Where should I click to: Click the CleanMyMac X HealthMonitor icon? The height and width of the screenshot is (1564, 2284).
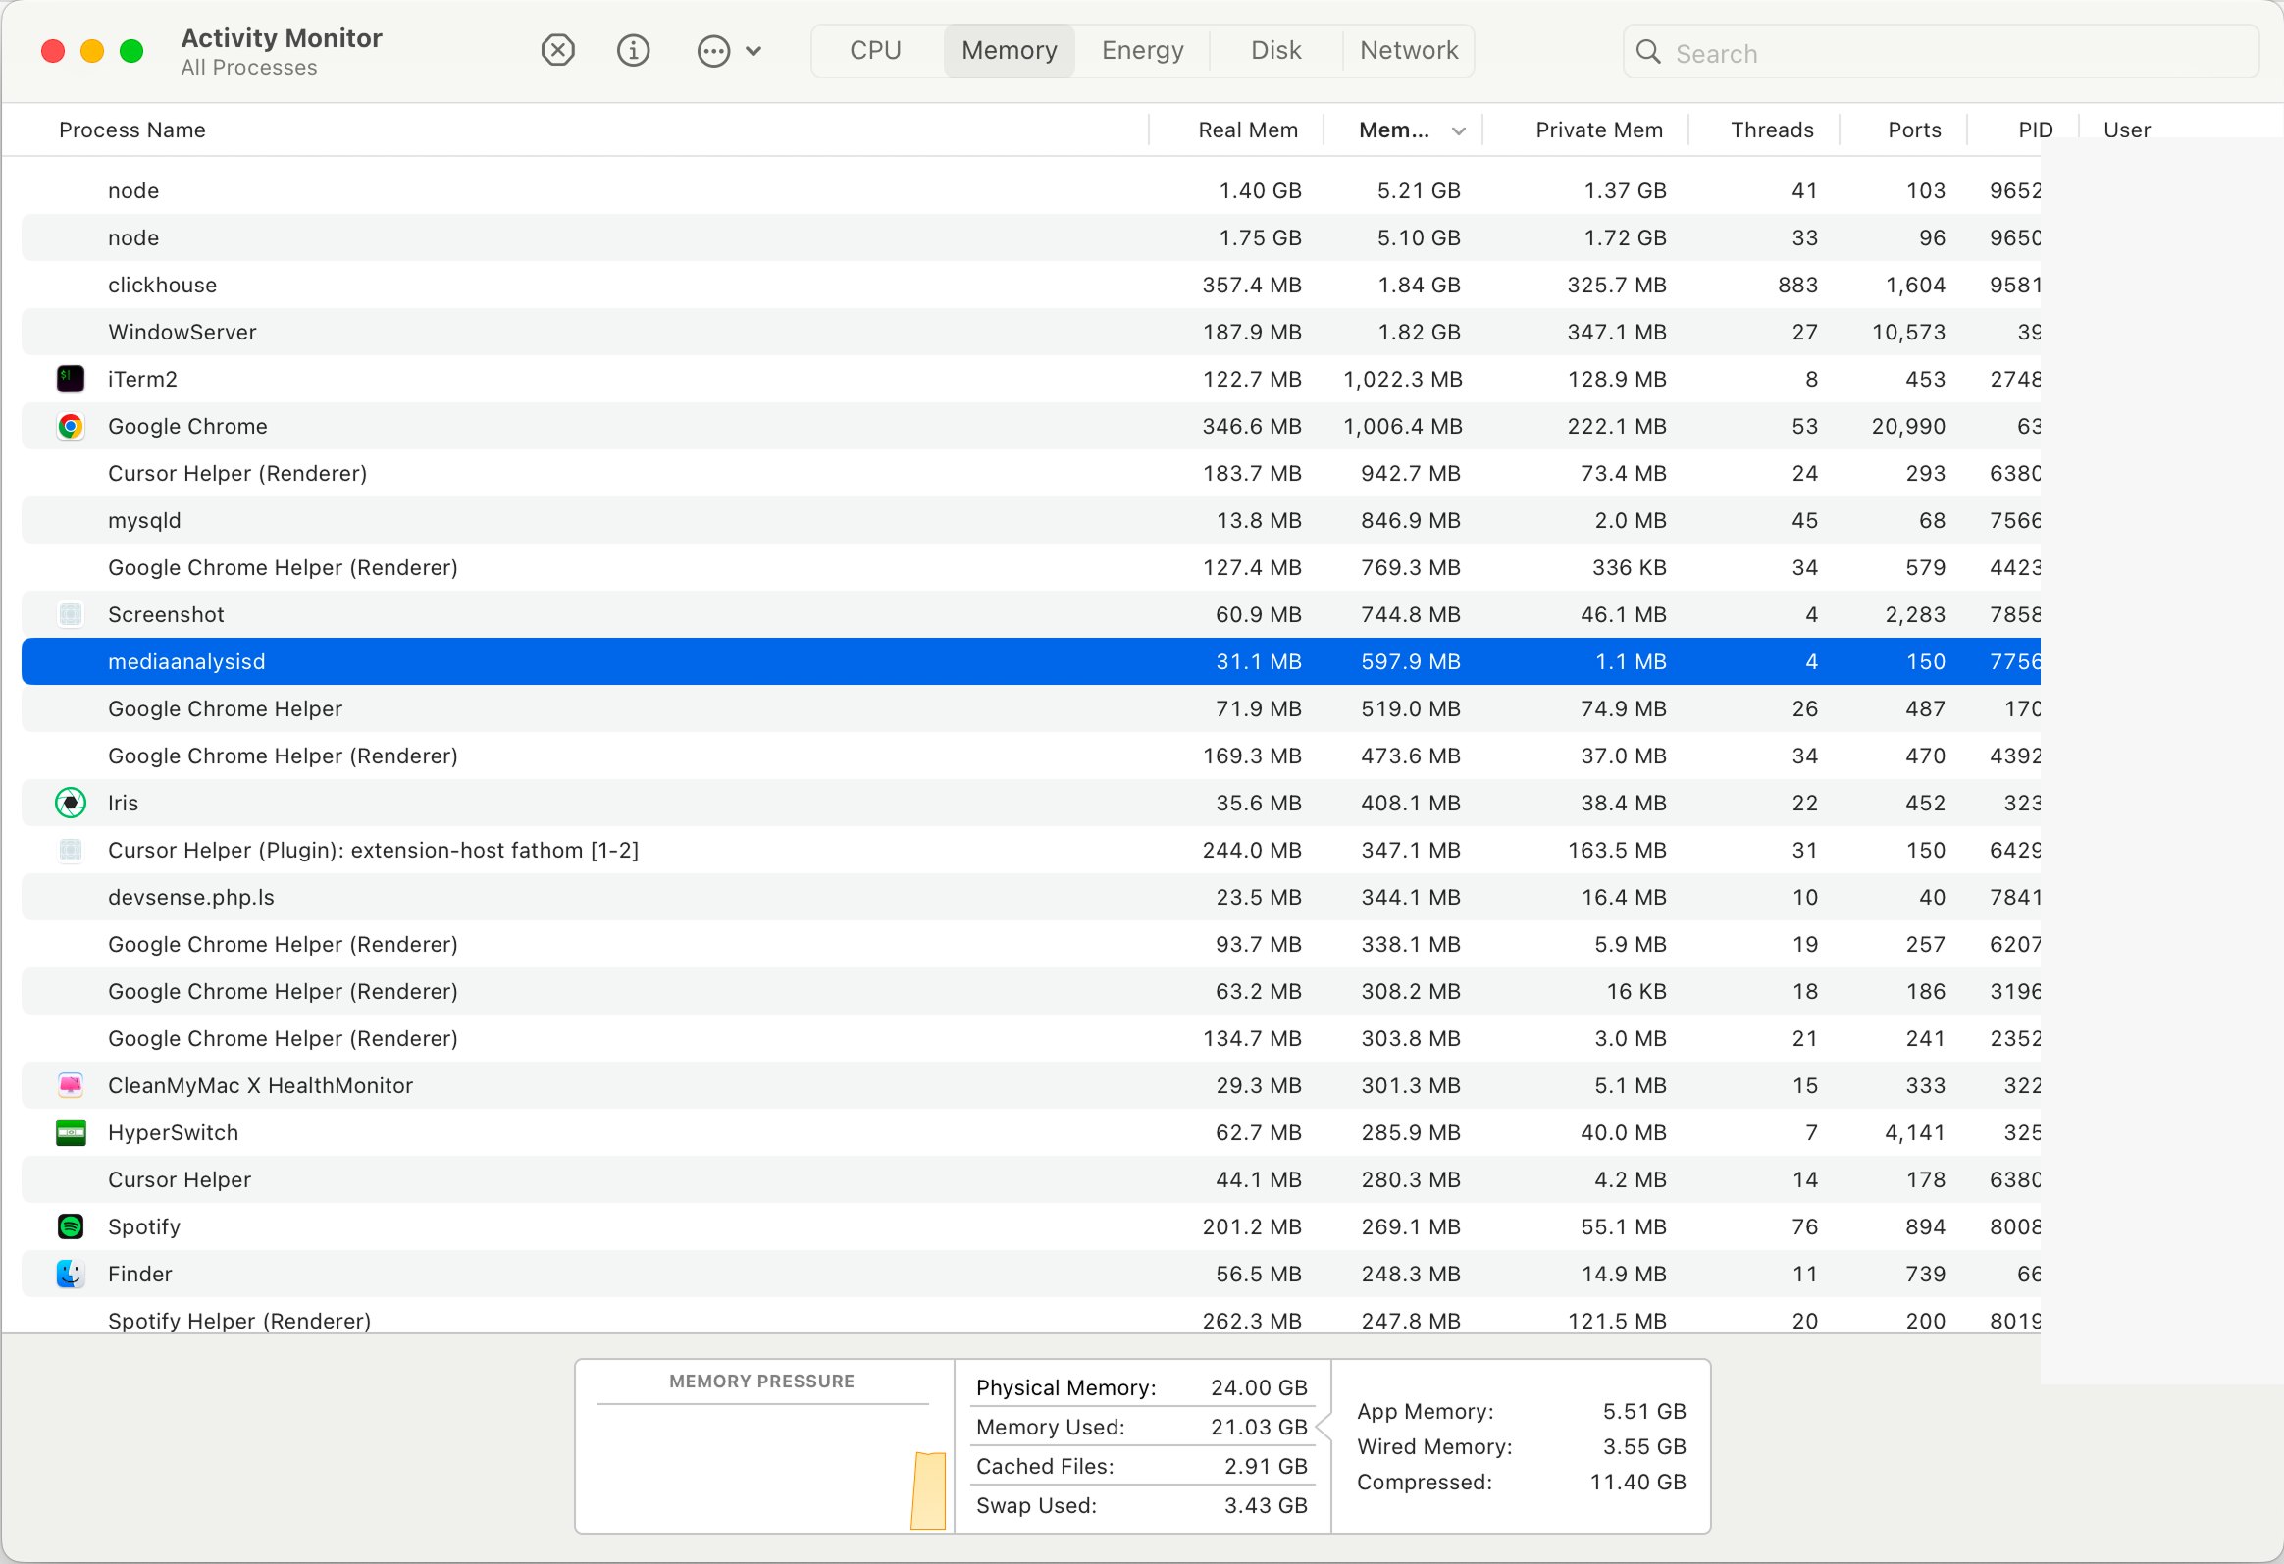pos(71,1085)
